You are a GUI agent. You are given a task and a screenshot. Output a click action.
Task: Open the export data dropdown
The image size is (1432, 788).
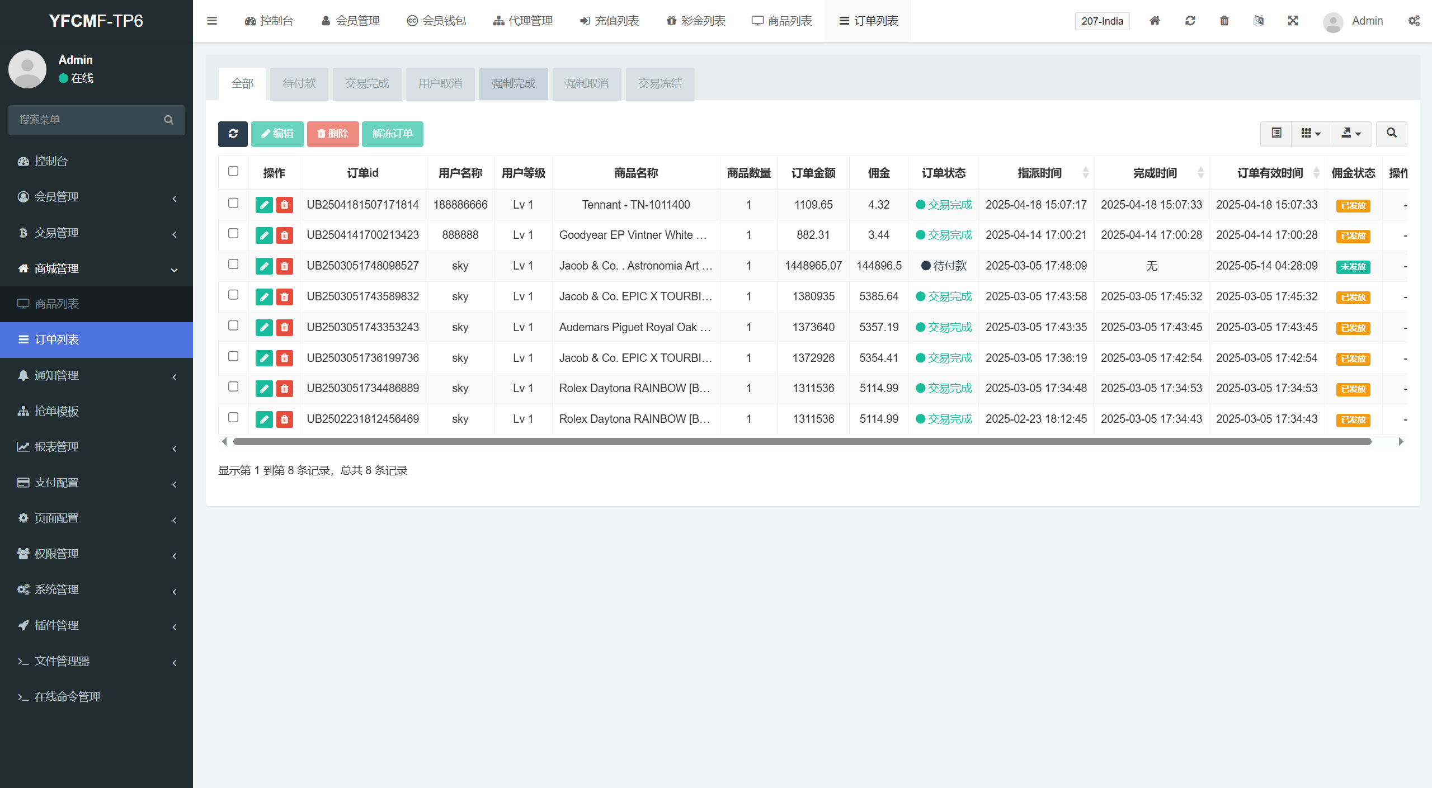tap(1351, 134)
